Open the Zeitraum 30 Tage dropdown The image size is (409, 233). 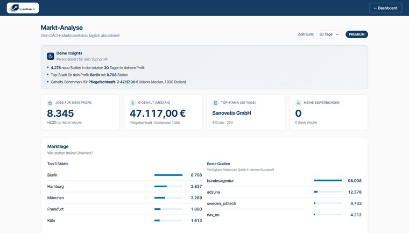pos(329,34)
